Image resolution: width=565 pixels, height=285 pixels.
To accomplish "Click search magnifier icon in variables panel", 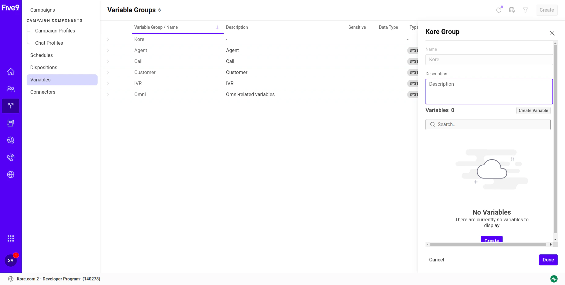I will pyautogui.click(x=433, y=125).
